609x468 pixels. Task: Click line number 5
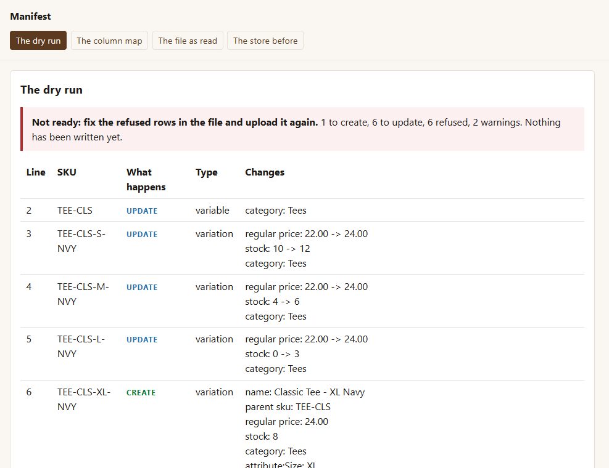(x=29, y=339)
